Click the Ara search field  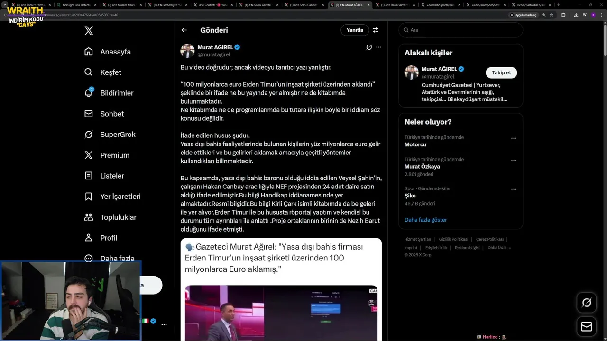tap(460, 30)
